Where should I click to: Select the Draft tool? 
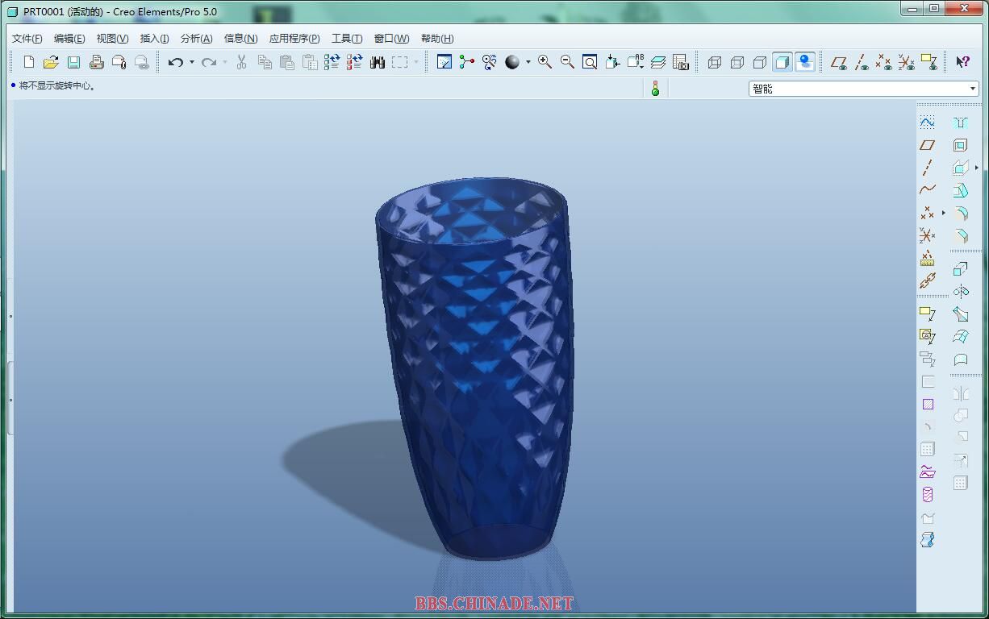tap(960, 191)
